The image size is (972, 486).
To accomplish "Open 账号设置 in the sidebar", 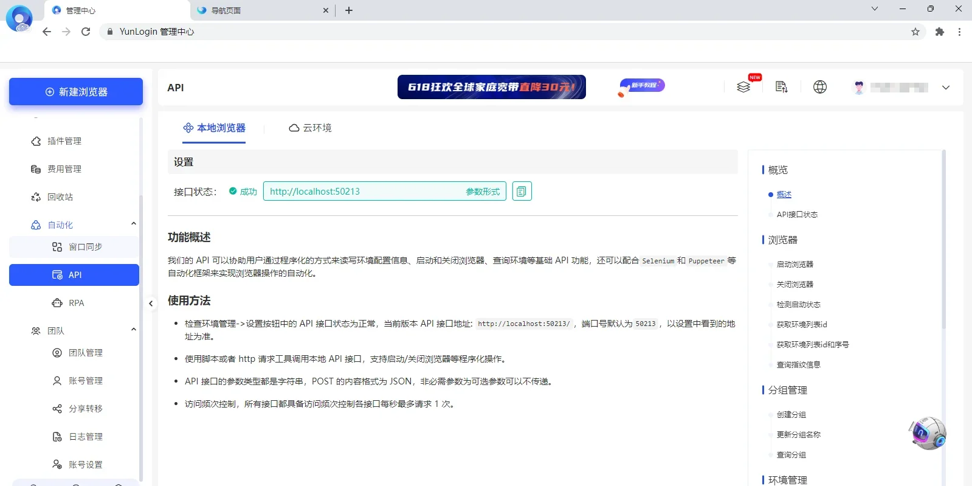I will coord(85,465).
